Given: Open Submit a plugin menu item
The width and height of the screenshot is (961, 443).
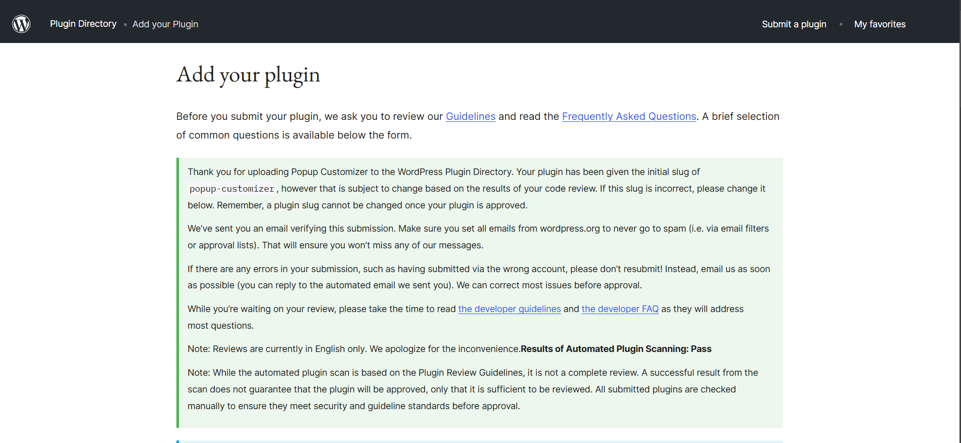Looking at the screenshot, I should 794,24.
